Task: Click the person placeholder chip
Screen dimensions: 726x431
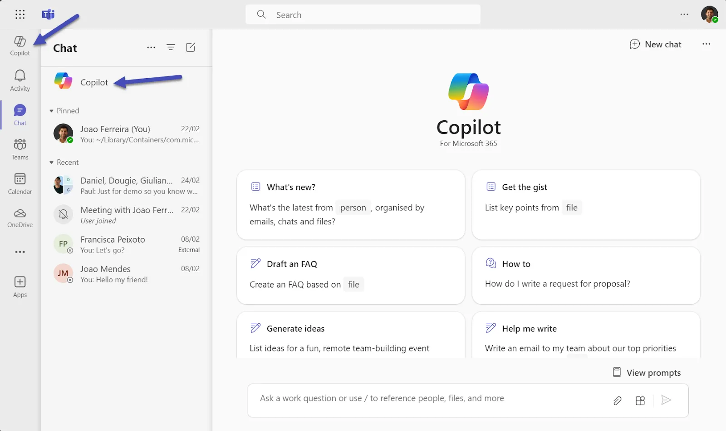Action: pos(353,208)
